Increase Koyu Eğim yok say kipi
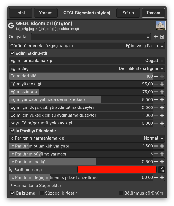 (162, 123)
